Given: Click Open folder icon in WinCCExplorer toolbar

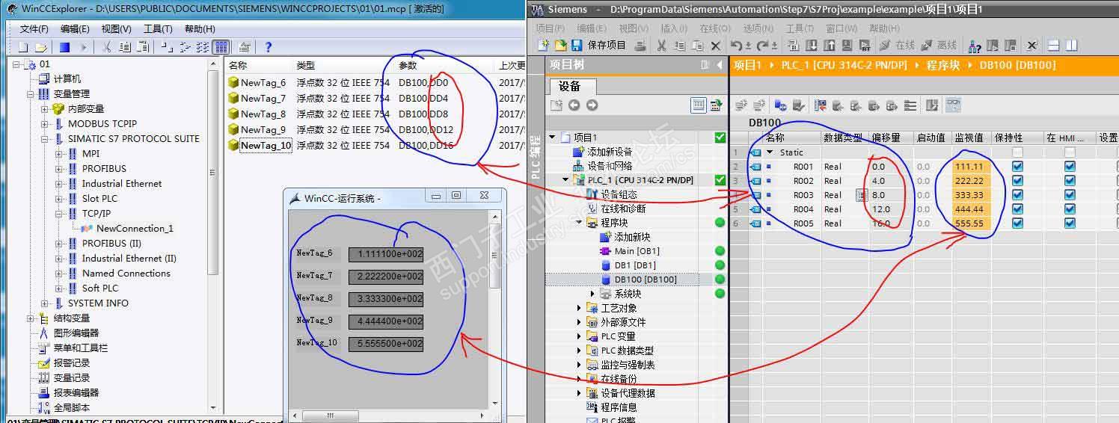Looking at the screenshot, I should point(40,47).
